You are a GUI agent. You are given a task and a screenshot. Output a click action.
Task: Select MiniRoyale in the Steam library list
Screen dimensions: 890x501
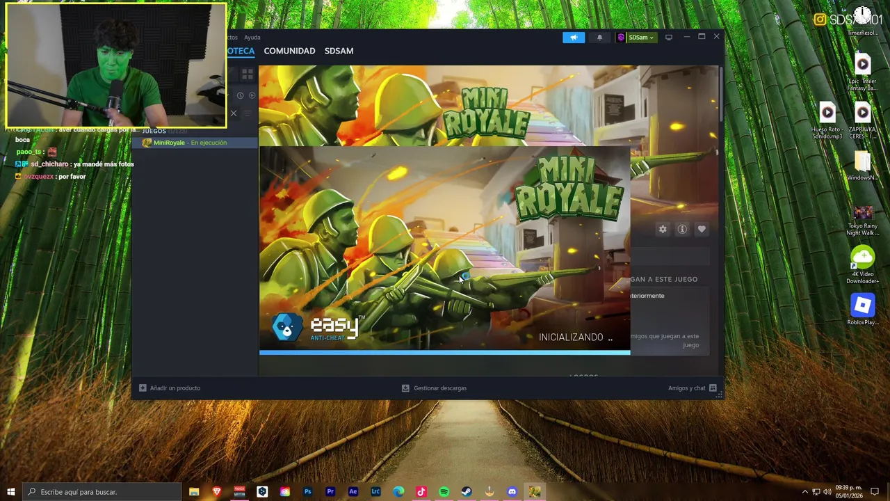[195, 143]
